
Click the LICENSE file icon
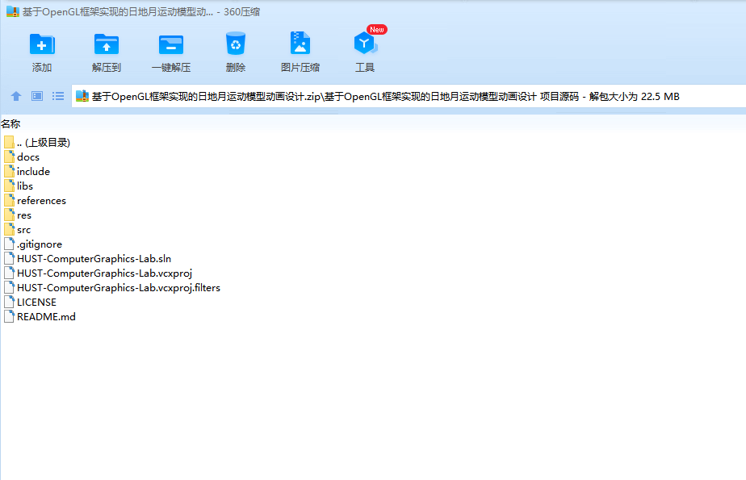pos(9,303)
